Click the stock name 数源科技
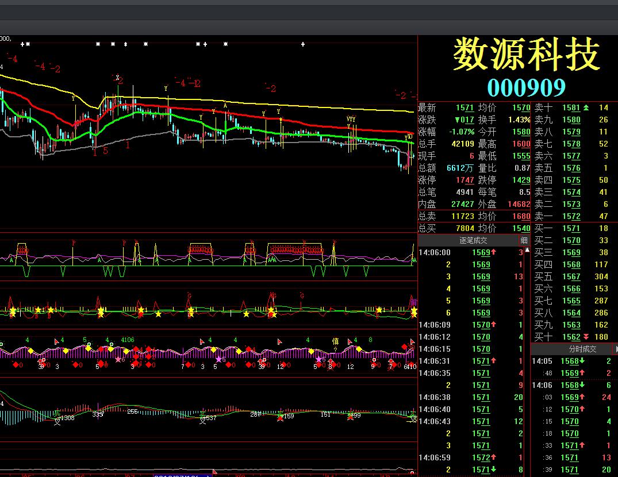Screen dimensions: 618x477 [526, 55]
